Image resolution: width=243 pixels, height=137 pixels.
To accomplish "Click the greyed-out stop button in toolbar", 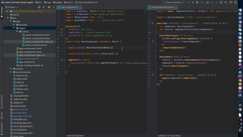I will 202,2.
